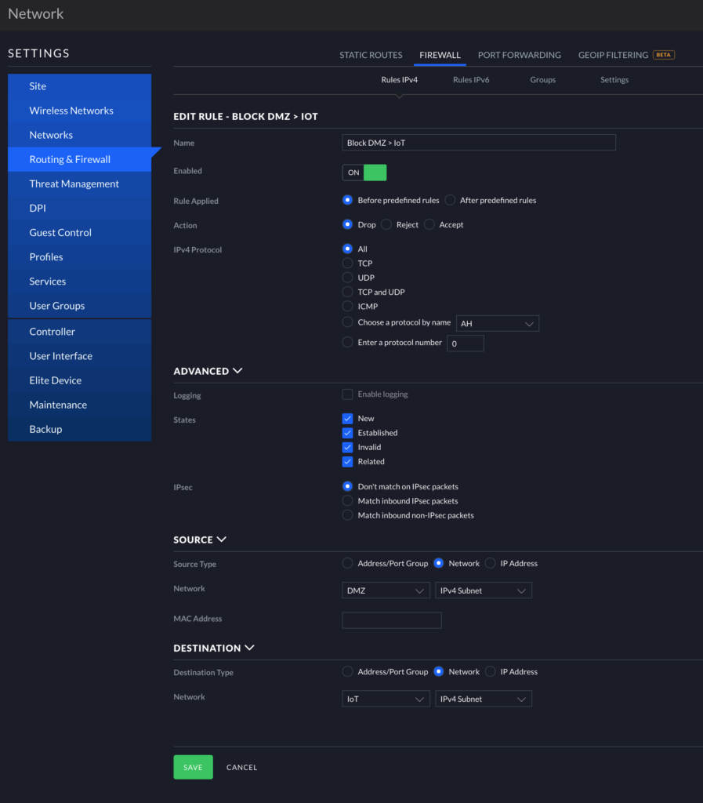Collapse the Advanced section
703x803 pixels.
coord(237,371)
